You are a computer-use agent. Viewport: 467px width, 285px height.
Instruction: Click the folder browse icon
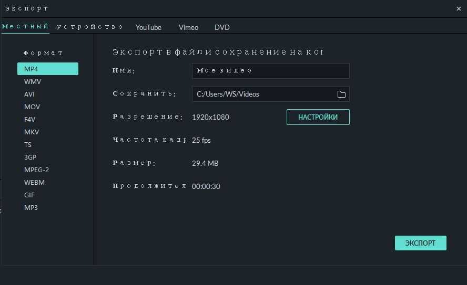coord(341,94)
